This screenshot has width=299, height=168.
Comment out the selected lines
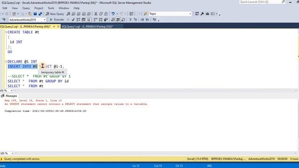point(130,20)
